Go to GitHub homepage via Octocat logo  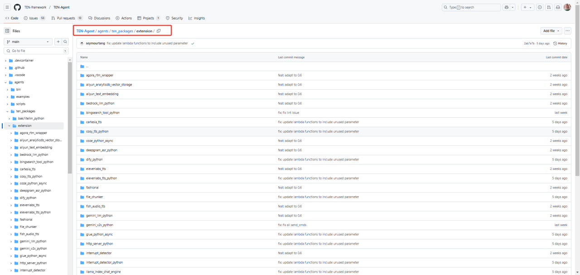pyautogui.click(x=17, y=7)
